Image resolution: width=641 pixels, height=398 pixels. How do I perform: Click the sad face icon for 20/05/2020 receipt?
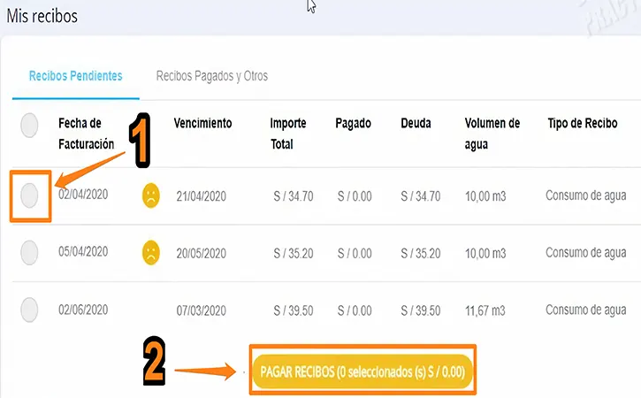click(151, 252)
